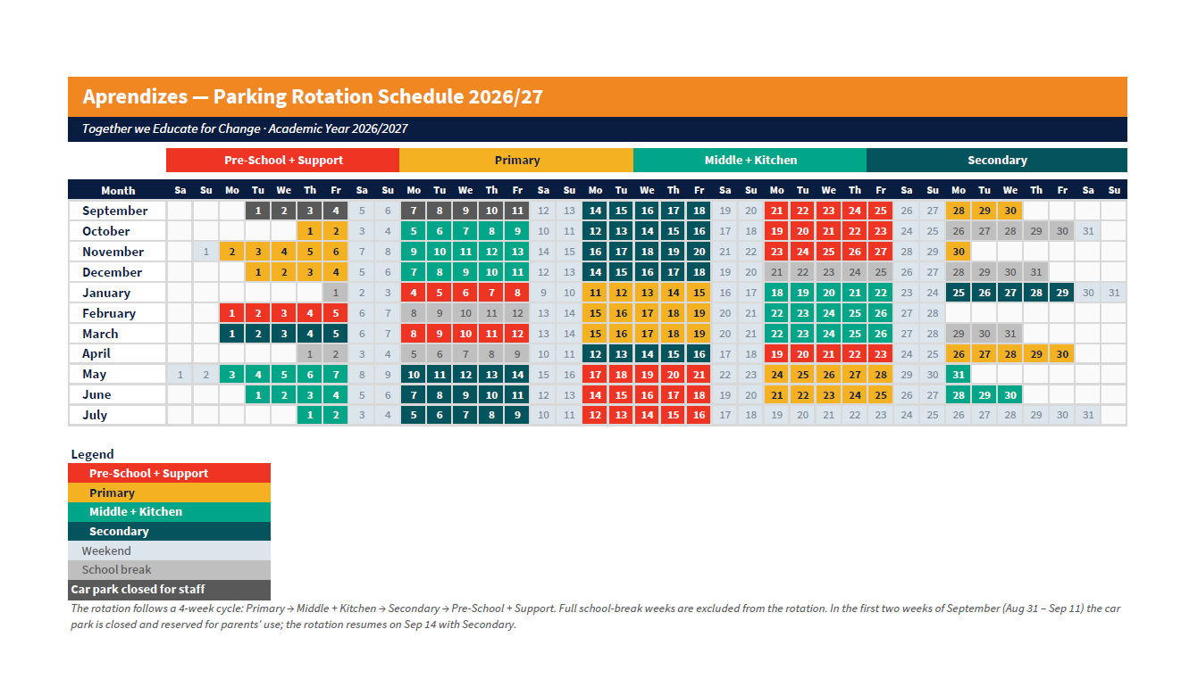Select the February 8 school break cell
The image size is (1181, 687).
coord(414,313)
